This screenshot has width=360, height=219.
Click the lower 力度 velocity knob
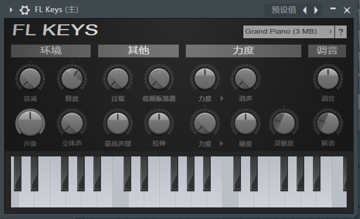tap(205, 123)
